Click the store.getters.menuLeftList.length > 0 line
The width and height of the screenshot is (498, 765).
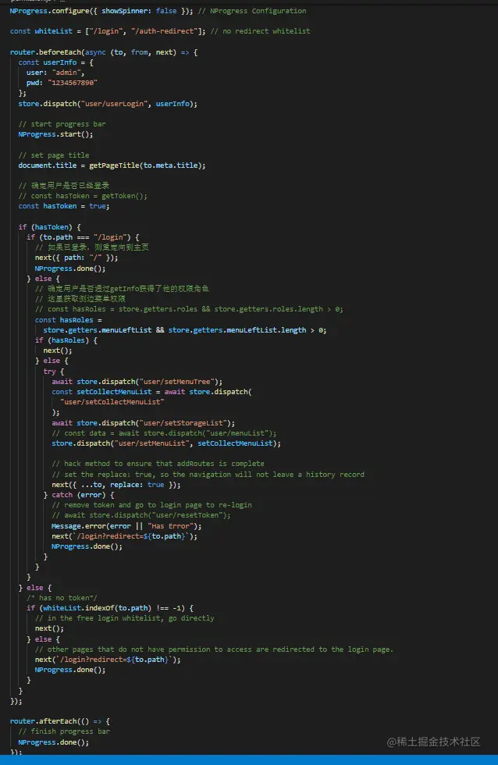[x=185, y=330]
